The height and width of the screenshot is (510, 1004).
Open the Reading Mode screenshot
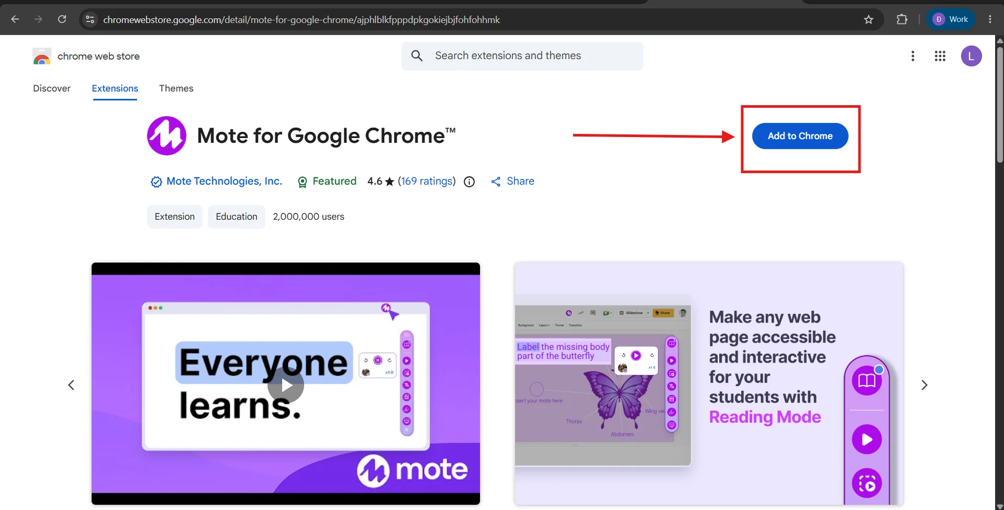(709, 383)
